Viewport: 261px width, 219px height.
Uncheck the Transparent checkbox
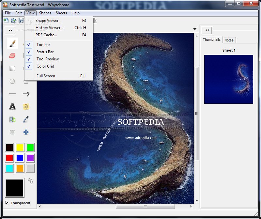(7, 203)
